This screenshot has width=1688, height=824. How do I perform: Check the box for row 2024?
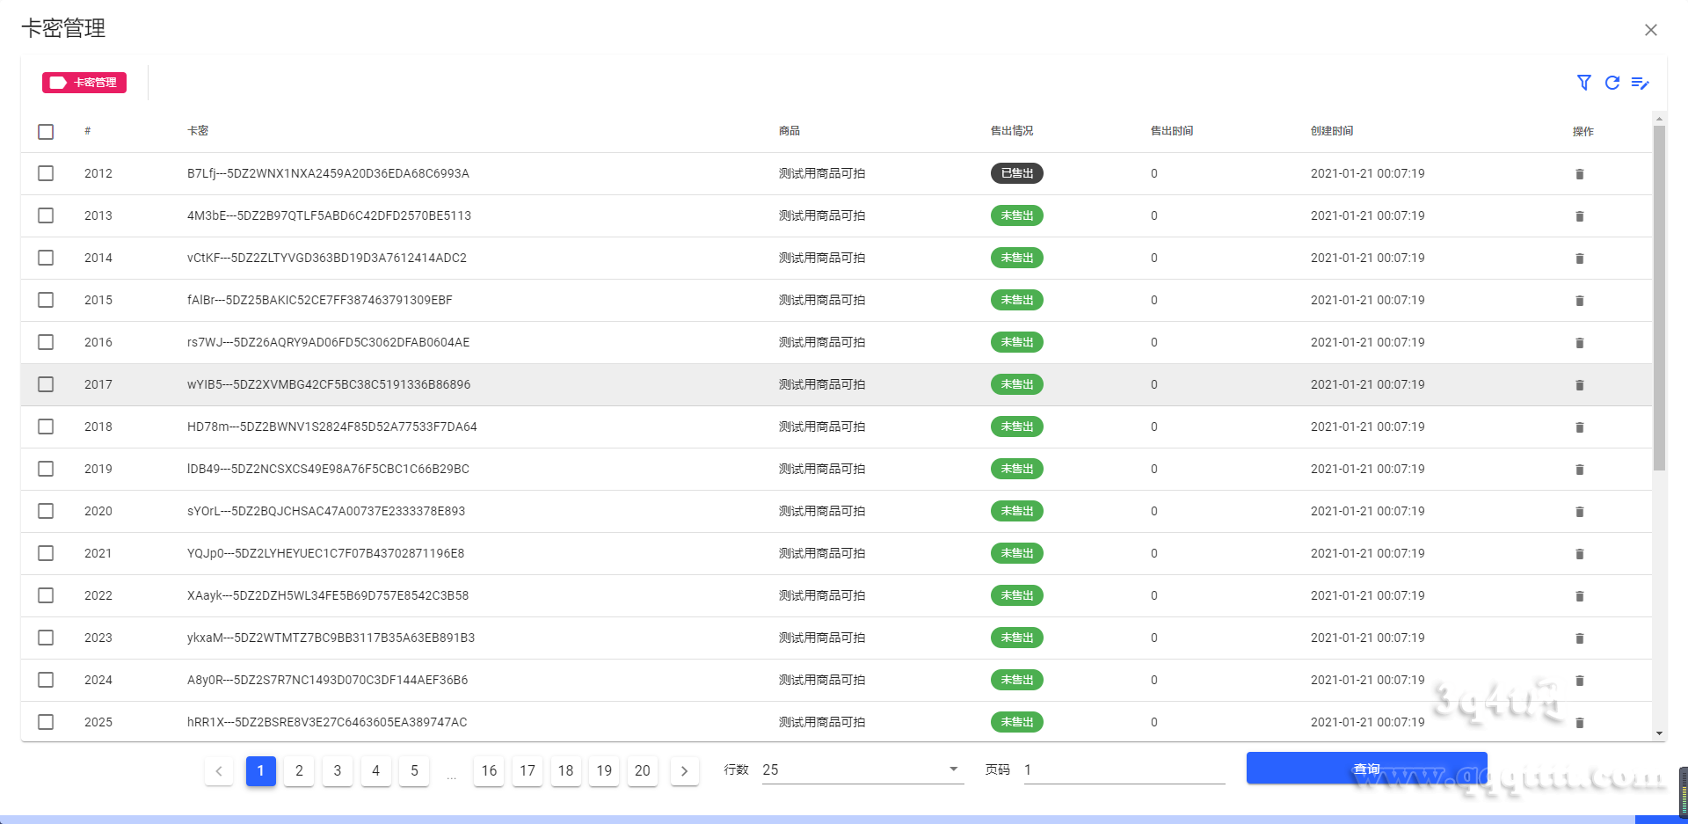(46, 680)
